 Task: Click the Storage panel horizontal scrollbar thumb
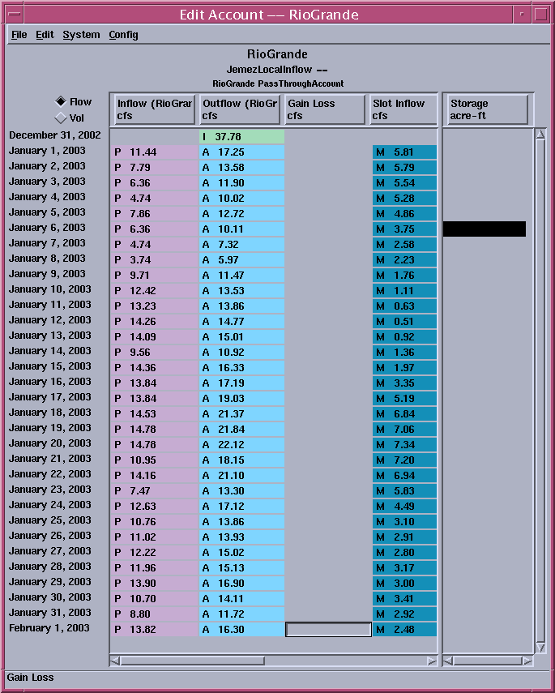click(488, 661)
